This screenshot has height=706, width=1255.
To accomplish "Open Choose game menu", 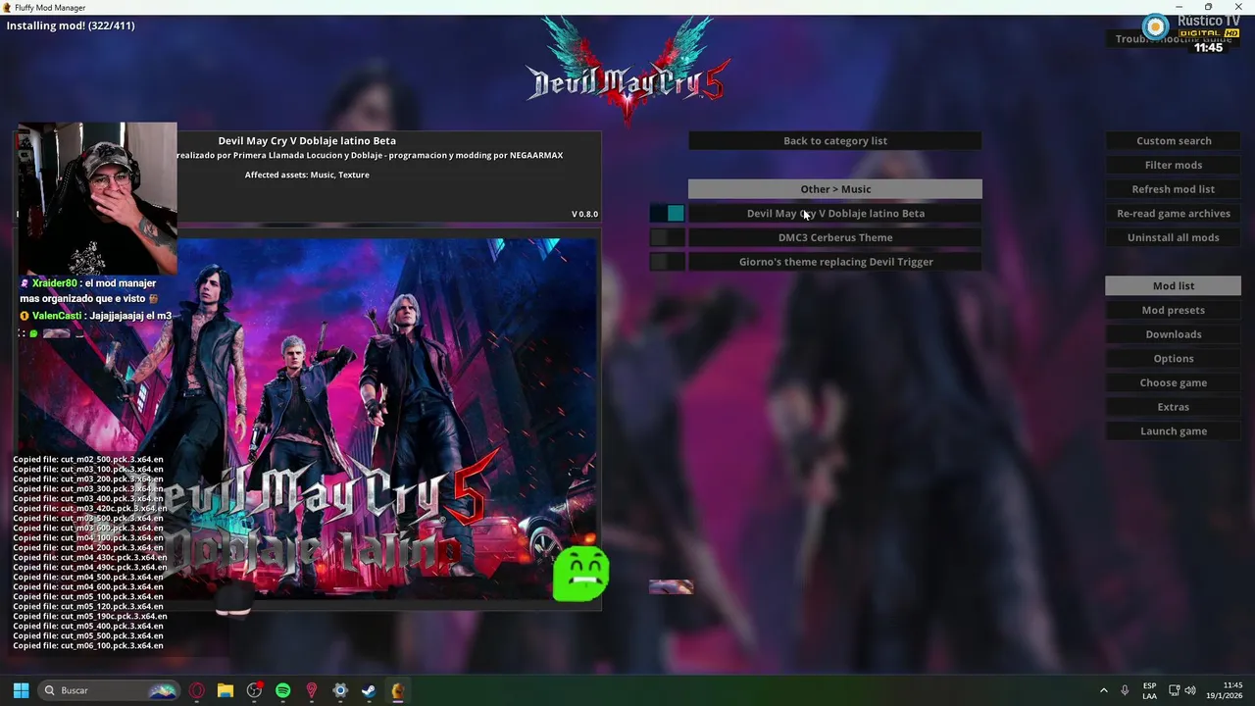I will pyautogui.click(x=1174, y=382).
